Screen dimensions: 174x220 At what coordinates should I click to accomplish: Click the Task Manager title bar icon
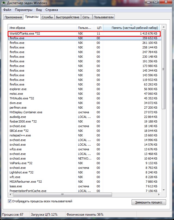click(3, 2)
